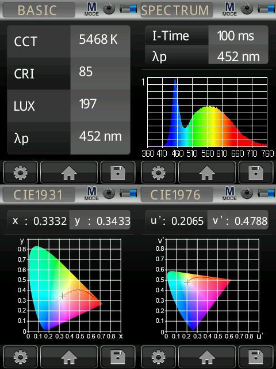The image size is (276, 369).
Task: Save measurement in the BASIC panel
Action: tap(118, 172)
